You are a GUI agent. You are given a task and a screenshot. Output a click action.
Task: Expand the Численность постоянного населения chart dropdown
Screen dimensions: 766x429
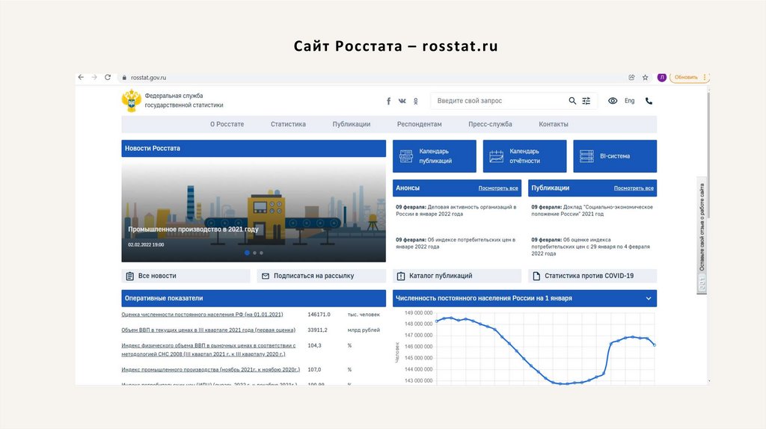(x=649, y=298)
